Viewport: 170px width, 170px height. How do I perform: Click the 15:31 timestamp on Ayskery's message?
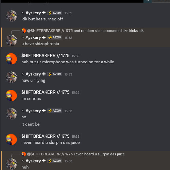click(x=68, y=13)
